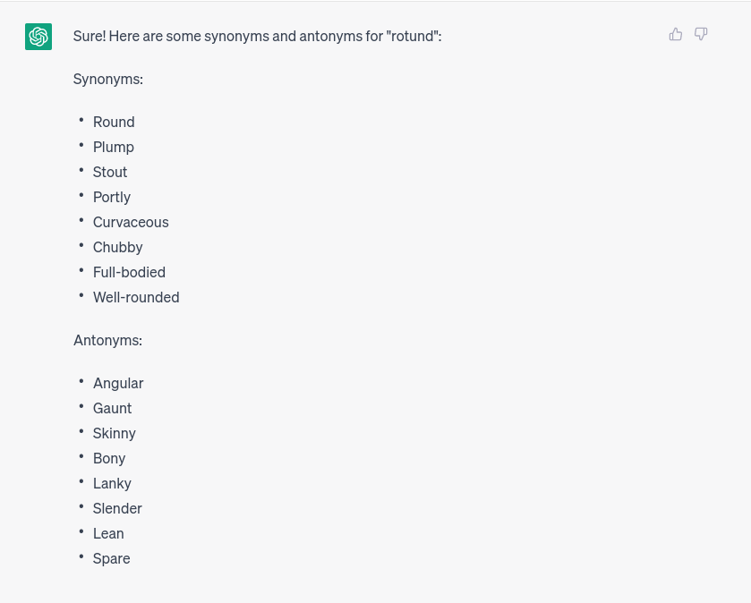Click the "Synonyms:" heading

click(108, 79)
